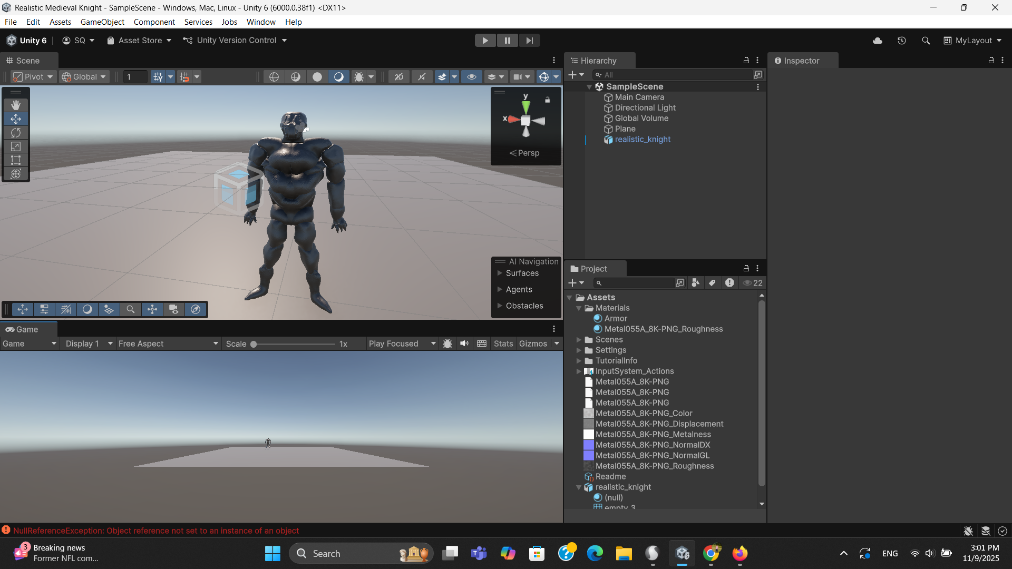Toggle the Game view frame debugger bug icon
Image resolution: width=1012 pixels, height=569 pixels.
click(x=447, y=344)
